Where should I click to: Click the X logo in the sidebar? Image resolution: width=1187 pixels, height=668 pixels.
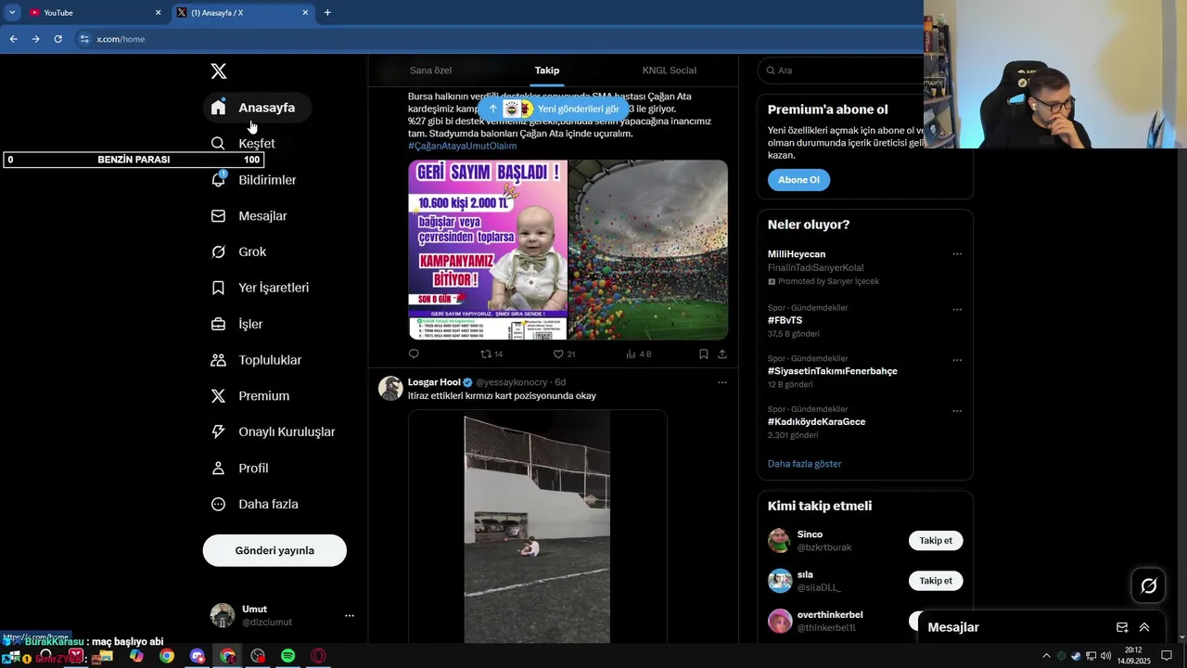click(218, 71)
